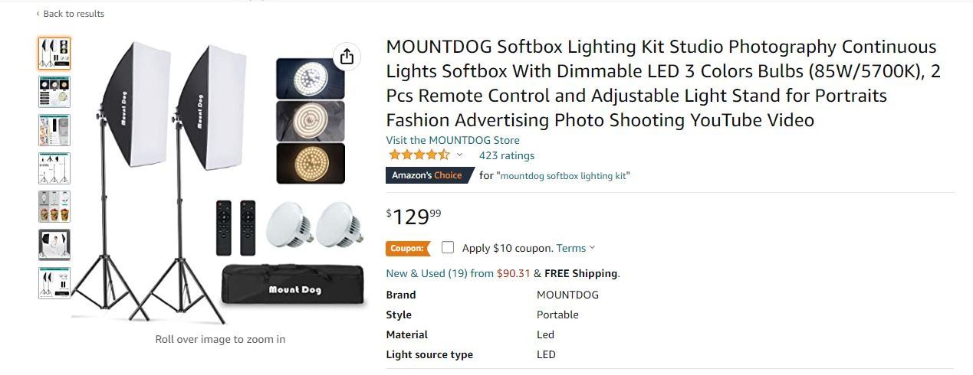
Task: Open the third thumbnail in the gallery
Action: pyautogui.click(x=54, y=129)
